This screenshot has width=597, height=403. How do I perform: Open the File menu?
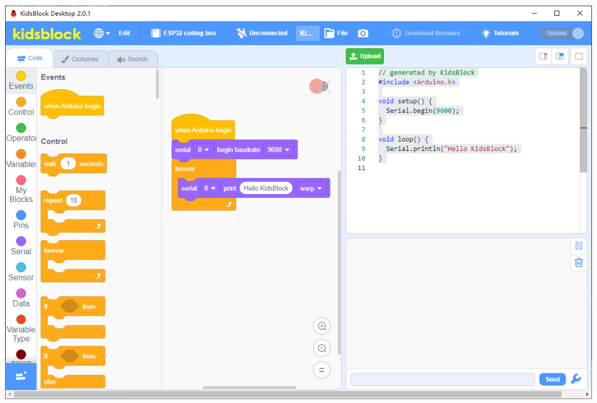pyautogui.click(x=336, y=33)
